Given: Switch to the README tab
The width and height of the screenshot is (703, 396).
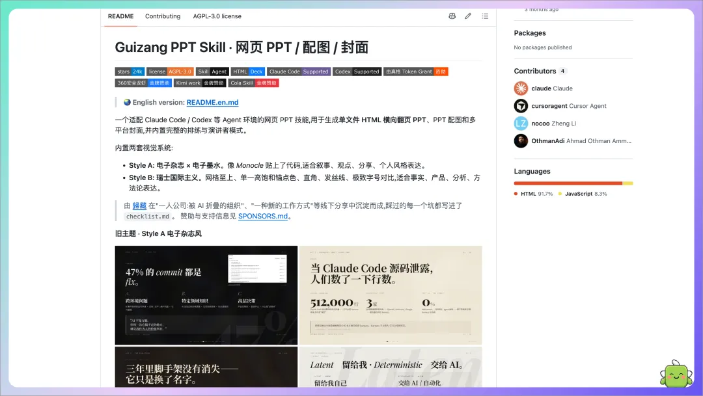Looking at the screenshot, I should click(x=120, y=16).
